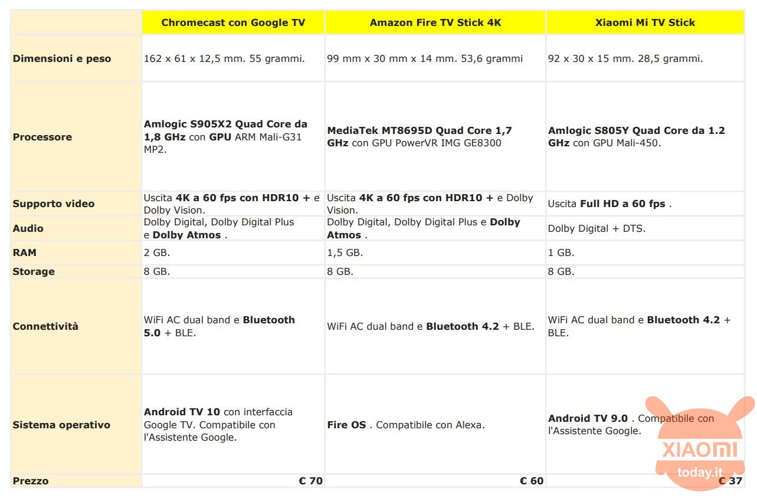This screenshot has width=757, height=502.
Task: Click the 'Bluetooth 5.0 + BLE' connectivity cell
Action: pyautogui.click(x=233, y=326)
